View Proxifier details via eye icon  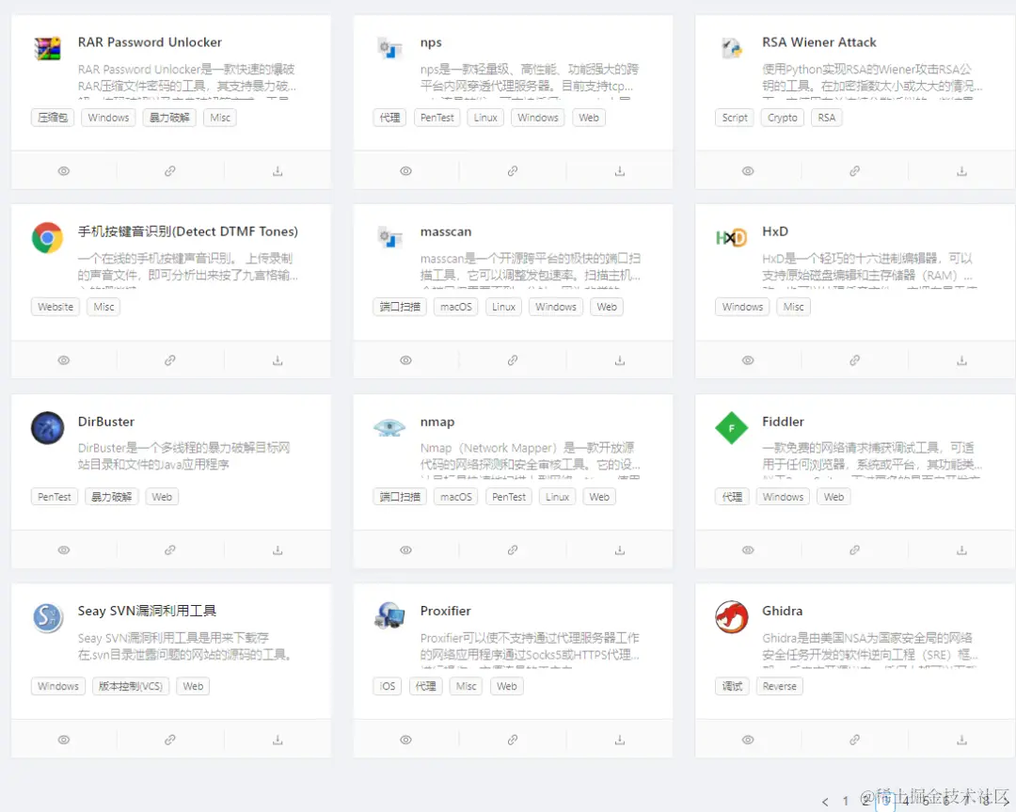click(405, 740)
